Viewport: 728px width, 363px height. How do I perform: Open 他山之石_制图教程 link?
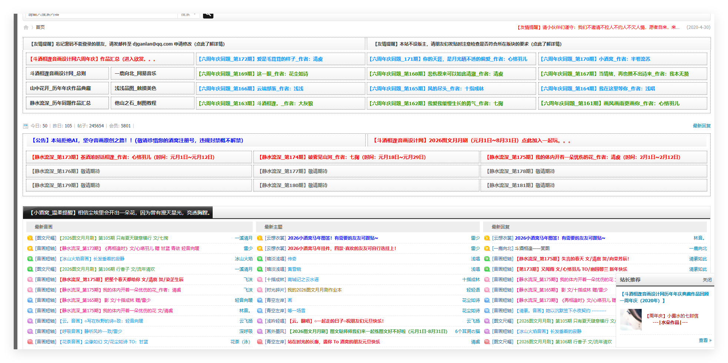[x=136, y=103]
